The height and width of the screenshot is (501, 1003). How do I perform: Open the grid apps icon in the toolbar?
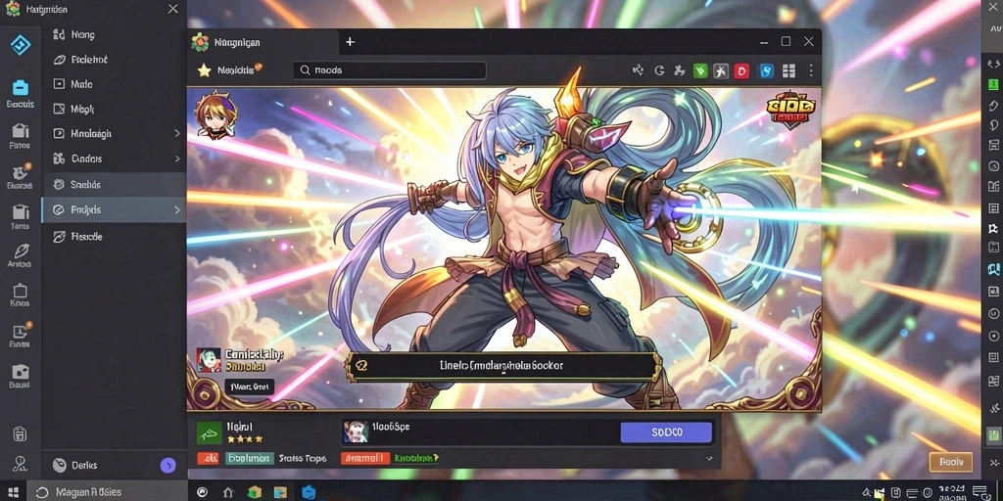(788, 70)
